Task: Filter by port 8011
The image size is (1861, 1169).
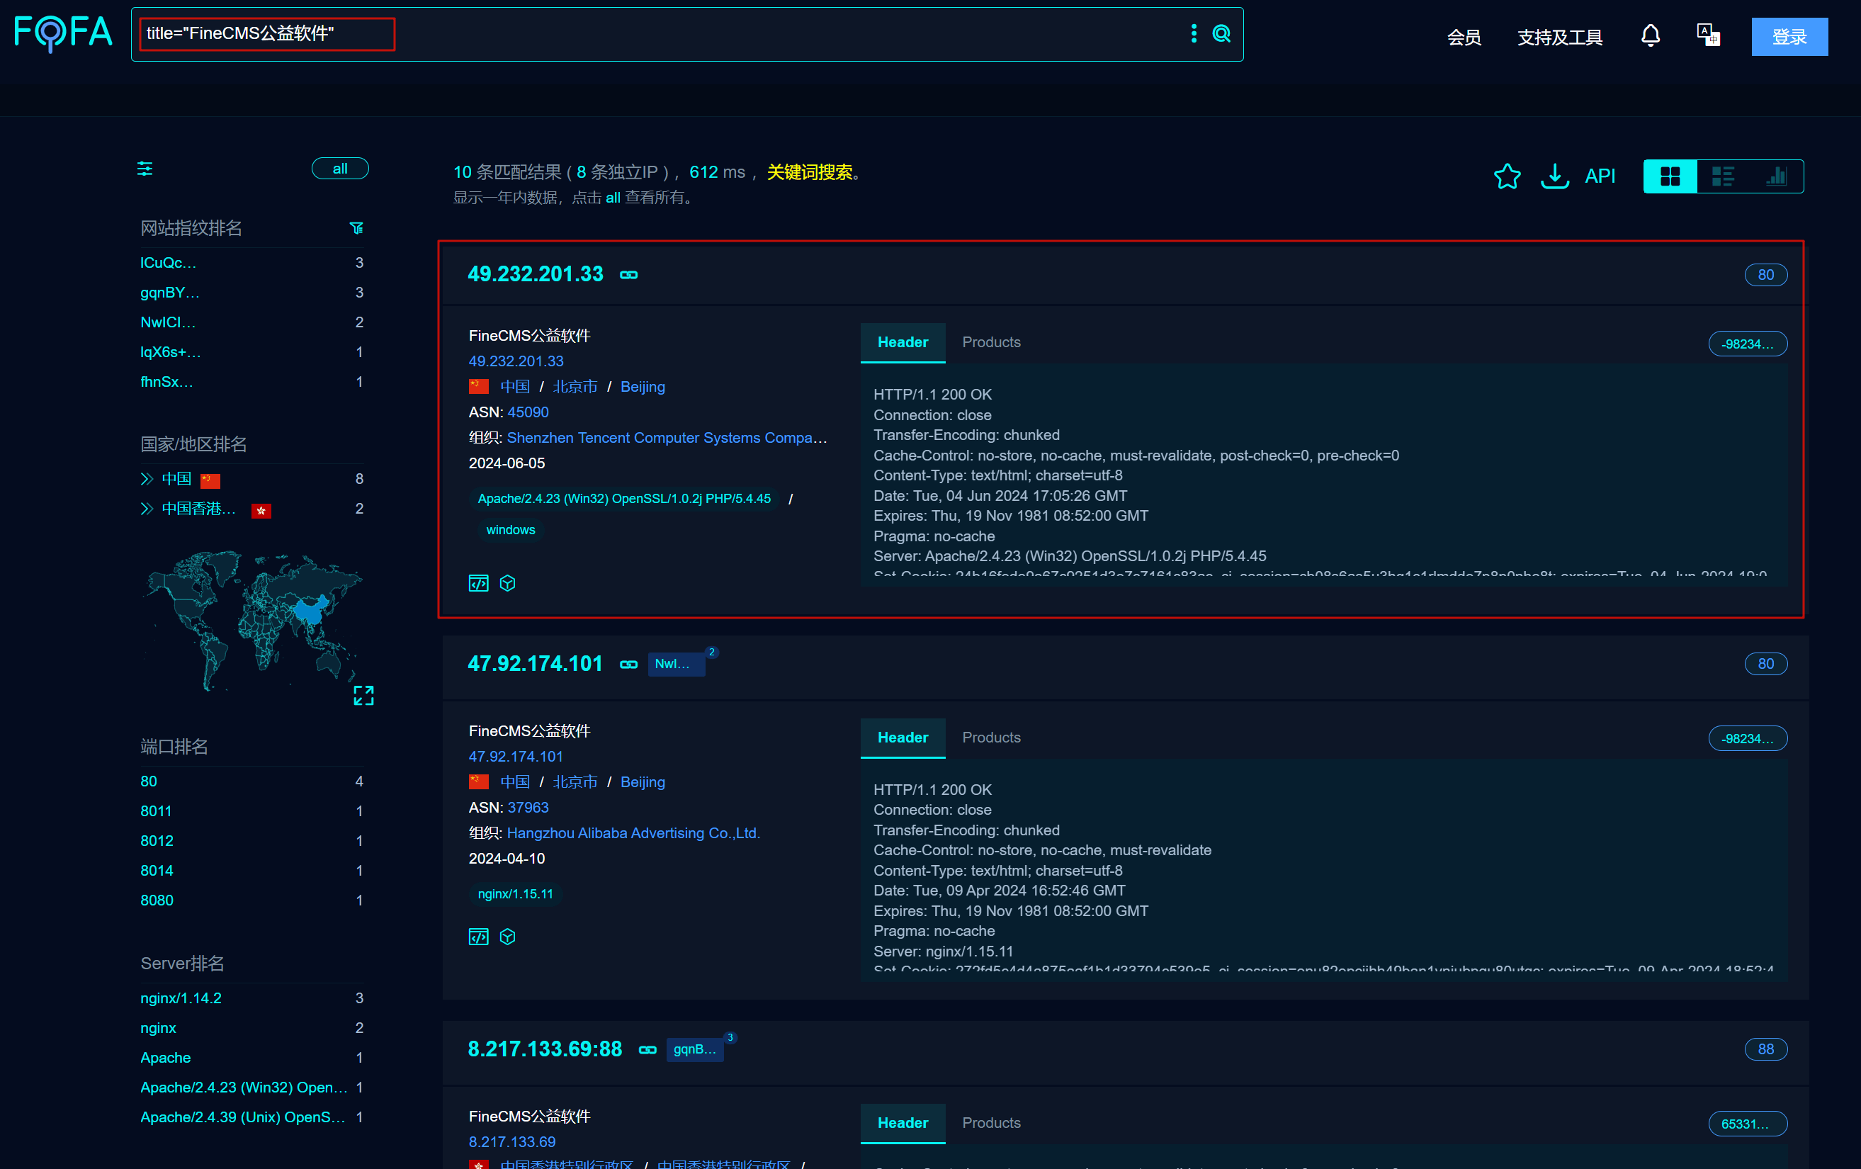Action: point(155,811)
